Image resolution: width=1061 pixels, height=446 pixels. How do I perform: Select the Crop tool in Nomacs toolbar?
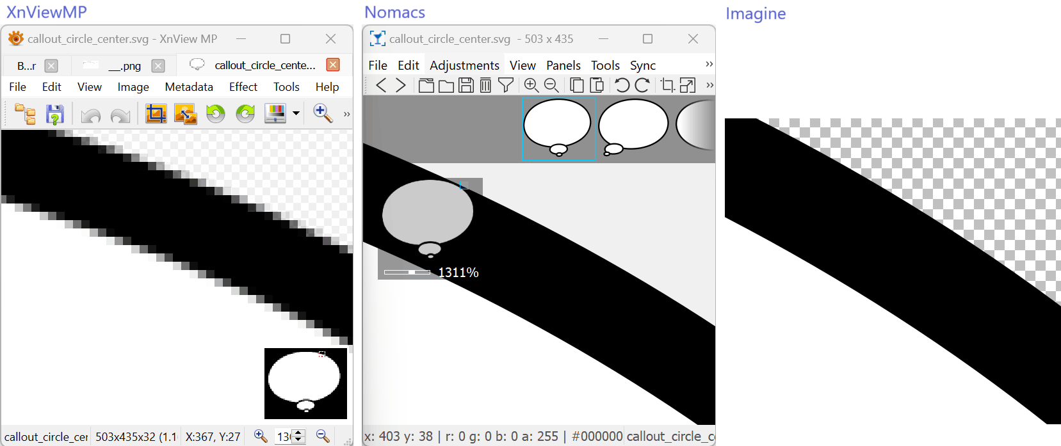667,85
